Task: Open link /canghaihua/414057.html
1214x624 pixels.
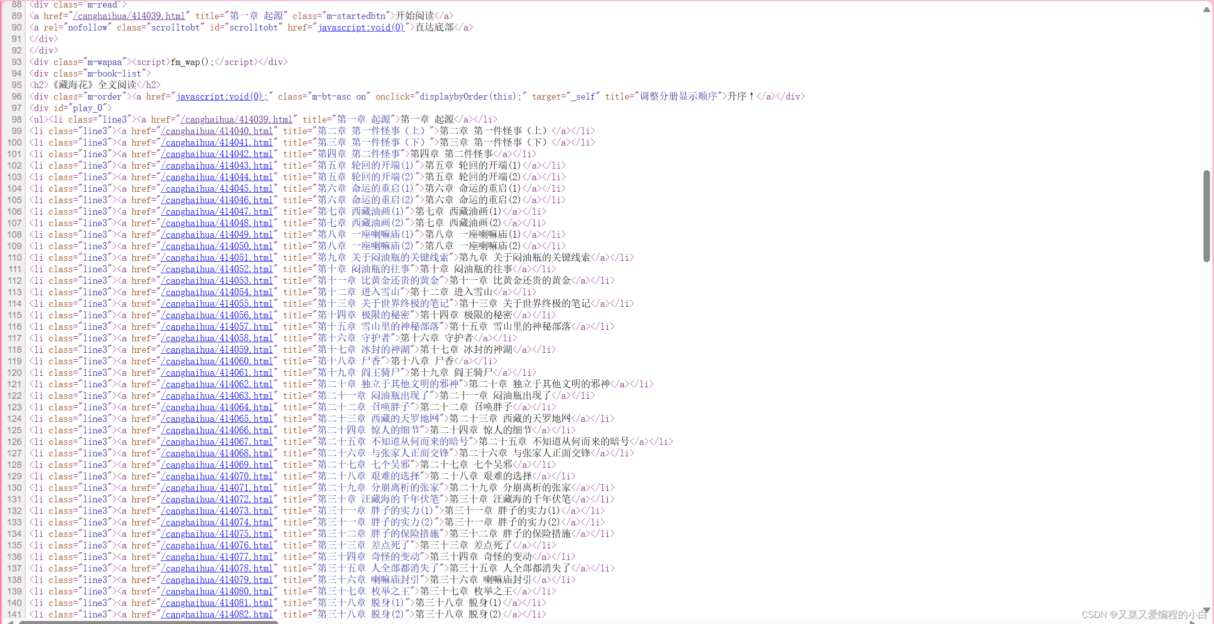Action: pyautogui.click(x=217, y=327)
